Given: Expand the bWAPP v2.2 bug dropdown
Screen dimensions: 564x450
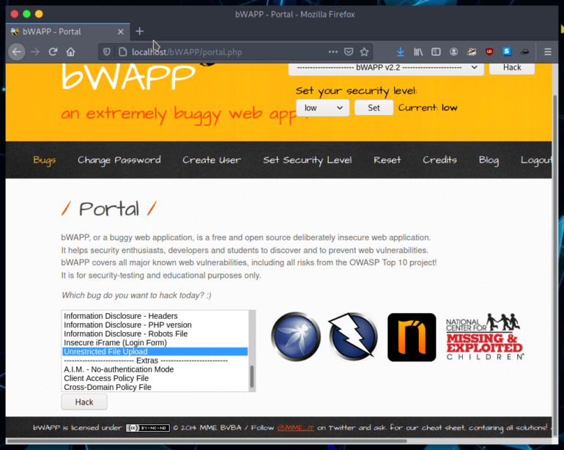Looking at the screenshot, I should [386, 67].
